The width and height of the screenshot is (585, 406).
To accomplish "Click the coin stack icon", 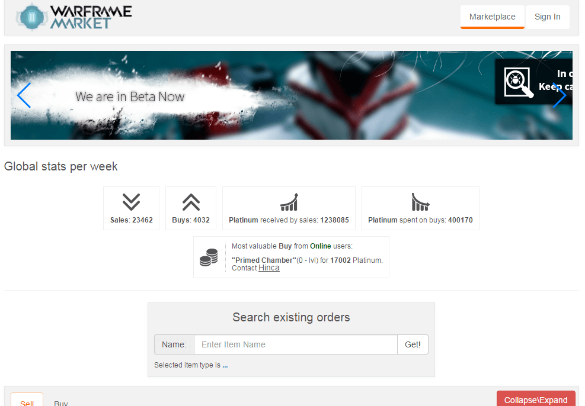I will coord(209,257).
